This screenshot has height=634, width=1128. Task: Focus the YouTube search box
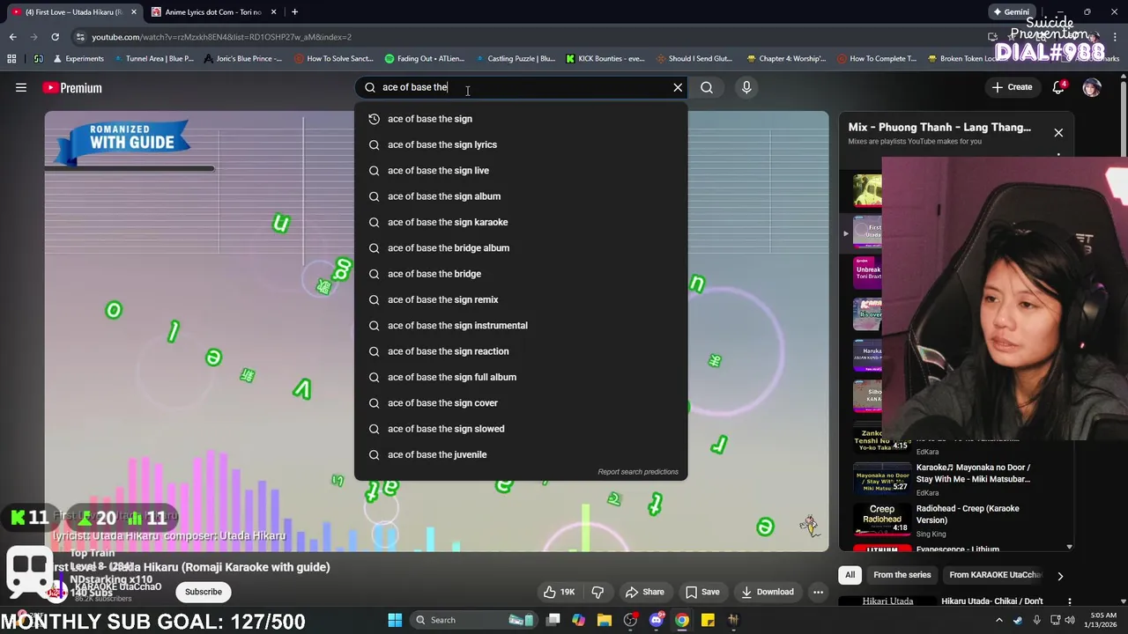[x=520, y=87]
